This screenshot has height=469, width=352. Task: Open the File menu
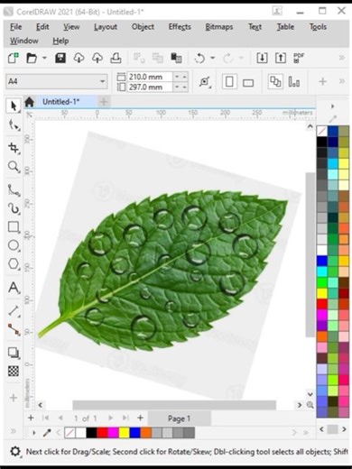(15, 27)
